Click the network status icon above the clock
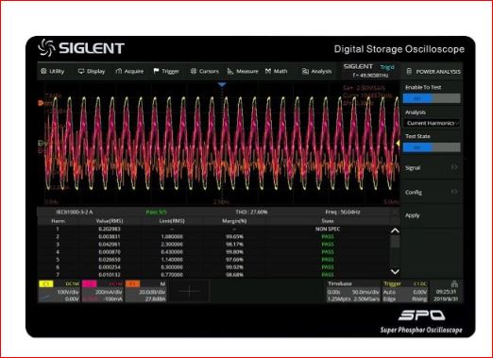 [x=453, y=283]
